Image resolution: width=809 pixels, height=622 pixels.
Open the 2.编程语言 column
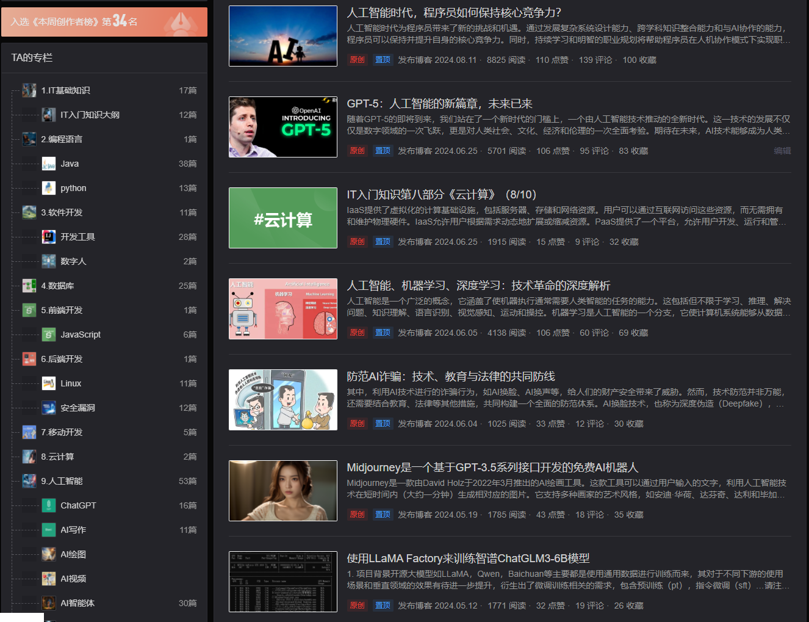pyautogui.click(x=62, y=139)
